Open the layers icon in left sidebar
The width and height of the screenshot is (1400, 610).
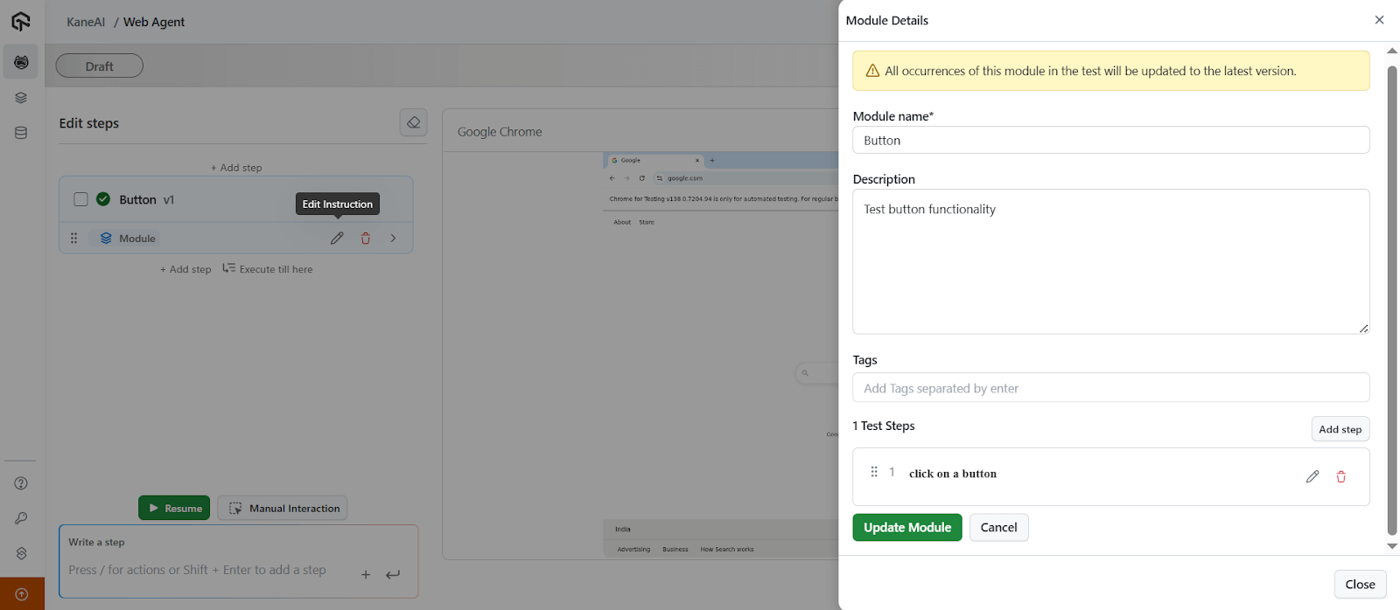(21, 98)
